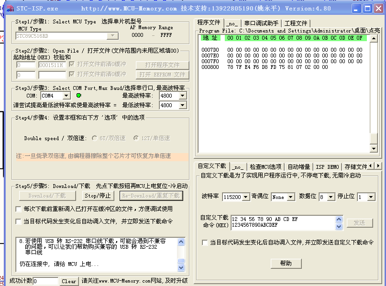The image size is (386, 286).
Task: Select 12T/单倍速 radio button
Action: point(136,138)
